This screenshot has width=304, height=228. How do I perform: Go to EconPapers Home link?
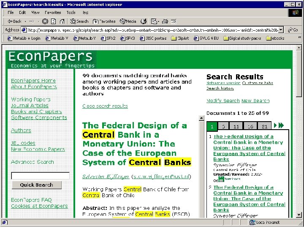(33, 81)
